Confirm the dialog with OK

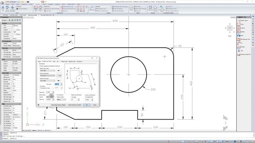tap(87, 105)
